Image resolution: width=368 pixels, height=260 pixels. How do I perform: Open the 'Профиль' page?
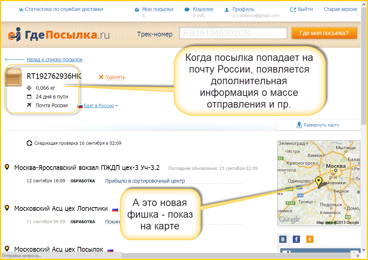point(243,9)
